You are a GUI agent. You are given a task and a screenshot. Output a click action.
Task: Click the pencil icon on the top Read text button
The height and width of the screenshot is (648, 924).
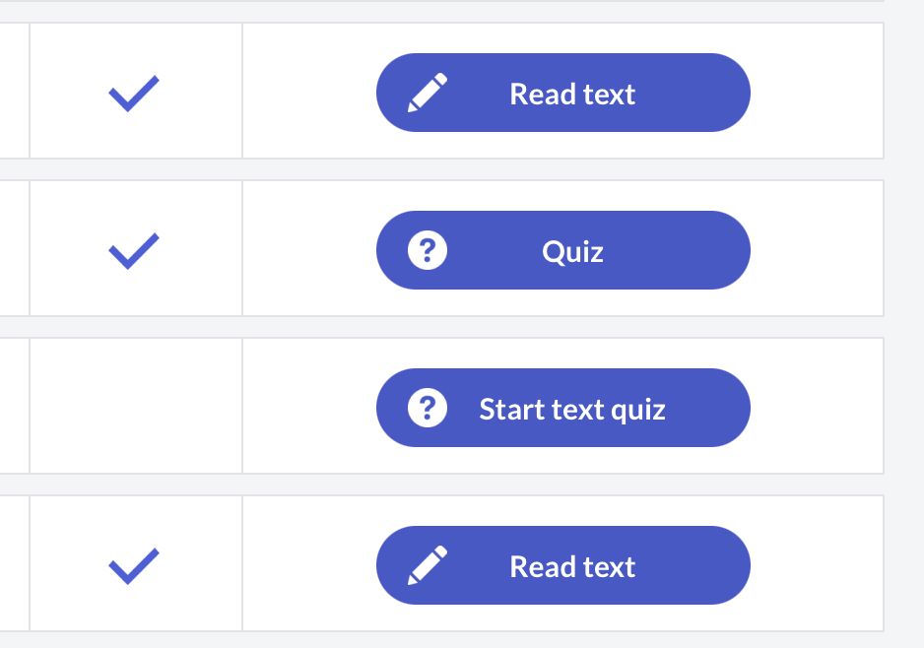[x=428, y=93]
